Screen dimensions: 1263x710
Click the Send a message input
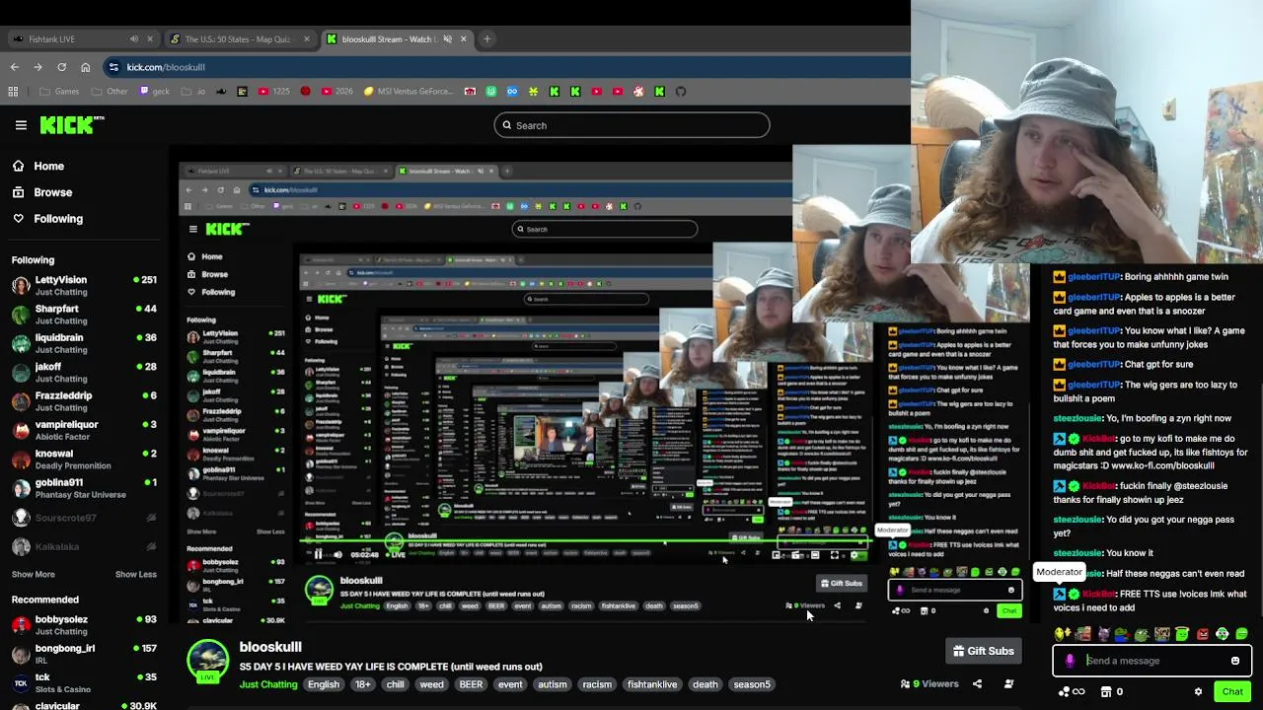pyautogui.click(x=1152, y=661)
